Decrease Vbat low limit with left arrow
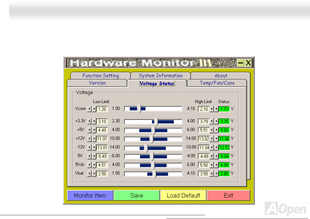Screen dimensions: 310x219 pyautogui.click(x=89, y=174)
